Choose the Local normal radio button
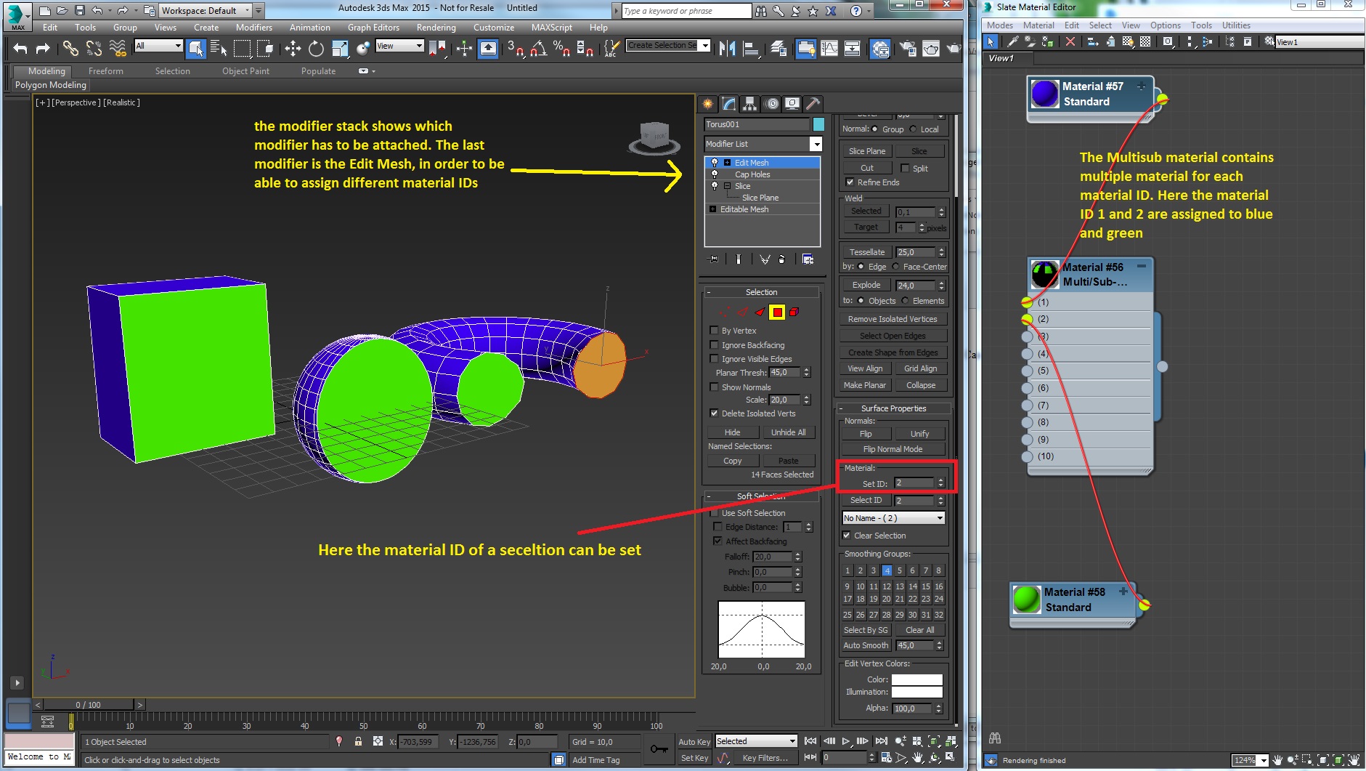The image size is (1366, 771). point(913,129)
